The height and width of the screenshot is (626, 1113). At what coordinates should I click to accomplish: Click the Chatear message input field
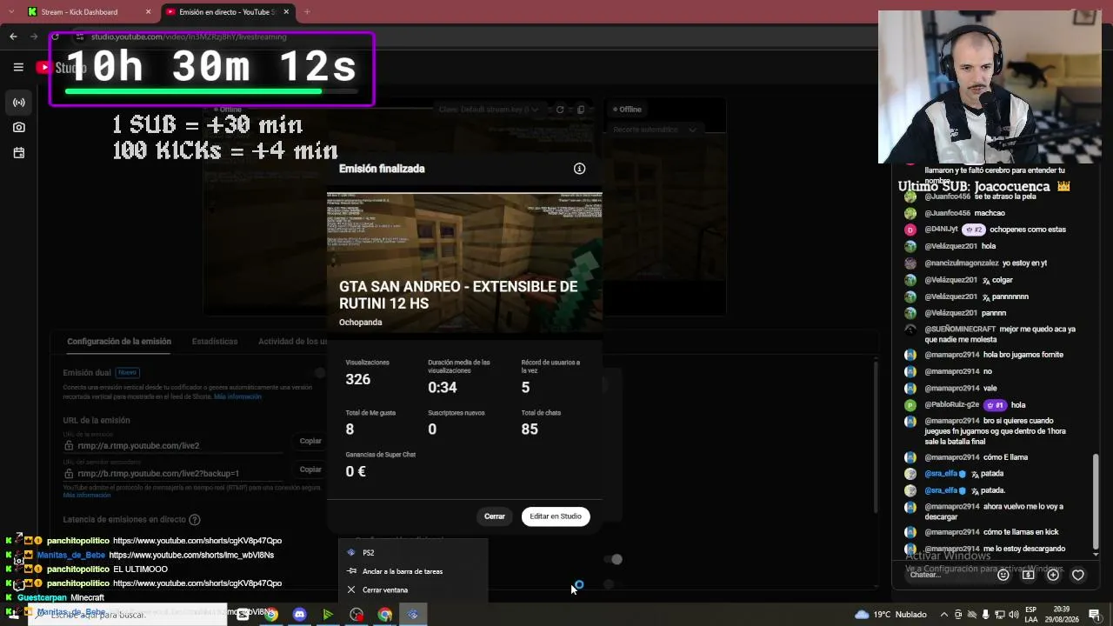[948, 575]
